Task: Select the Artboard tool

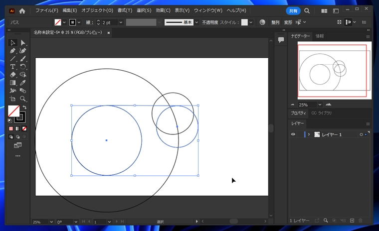Action: [12, 99]
